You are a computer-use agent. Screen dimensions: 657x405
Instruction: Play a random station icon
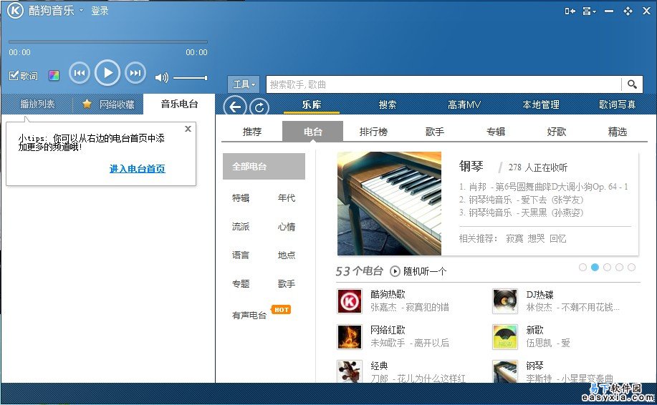tap(395, 271)
